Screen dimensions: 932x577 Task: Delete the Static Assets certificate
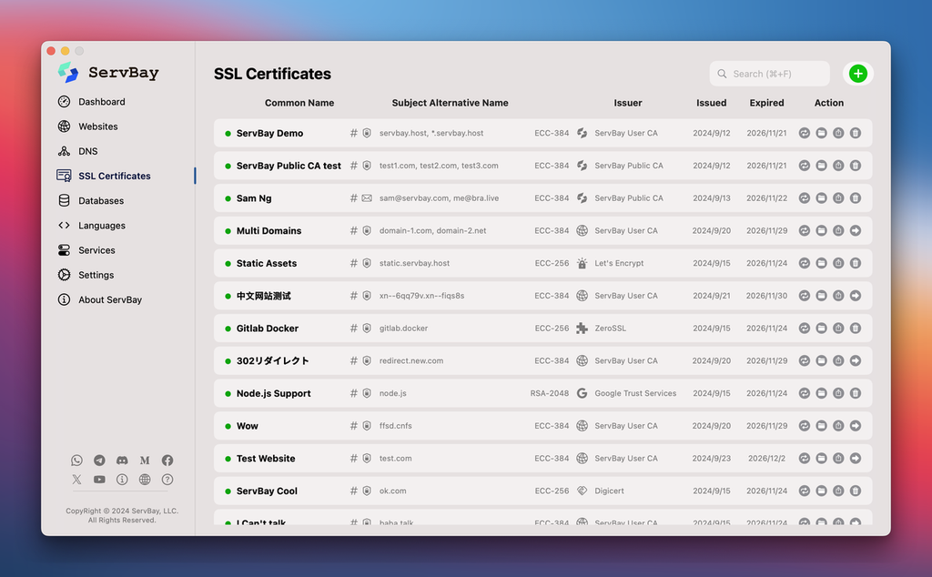pyautogui.click(x=856, y=263)
